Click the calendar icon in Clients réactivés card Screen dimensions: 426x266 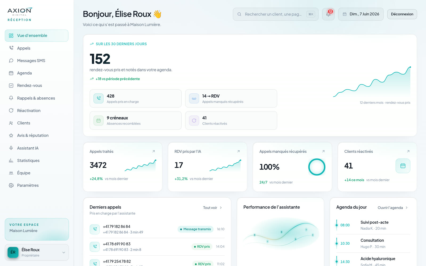[x=403, y=166]
